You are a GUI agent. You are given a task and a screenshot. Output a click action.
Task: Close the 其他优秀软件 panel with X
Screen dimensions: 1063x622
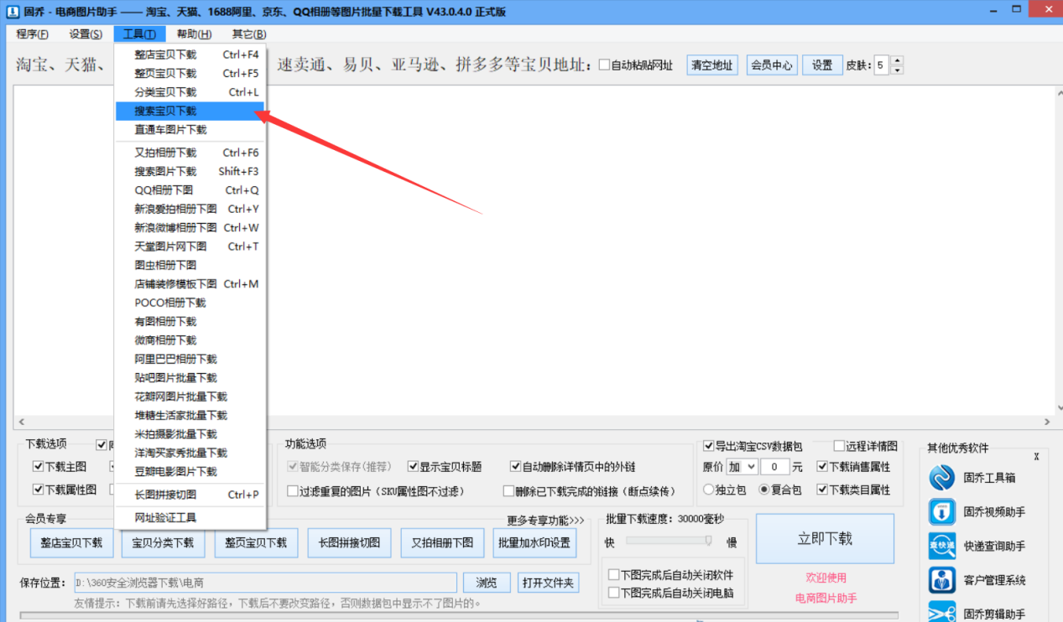pyautogui.click(x=1036, y=457)
